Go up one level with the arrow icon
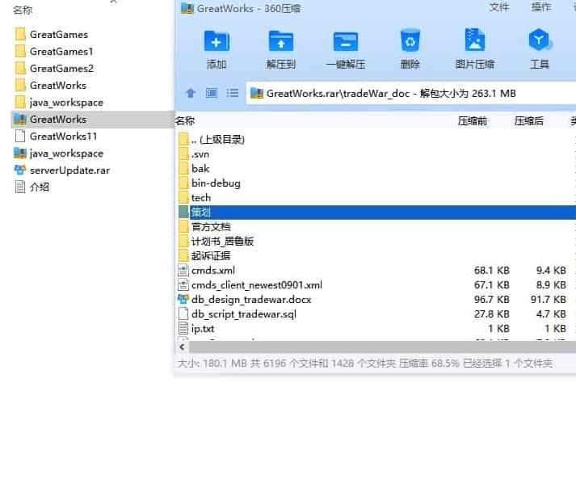The height and width of the screenshot is (484, 576). coord(191,93)
